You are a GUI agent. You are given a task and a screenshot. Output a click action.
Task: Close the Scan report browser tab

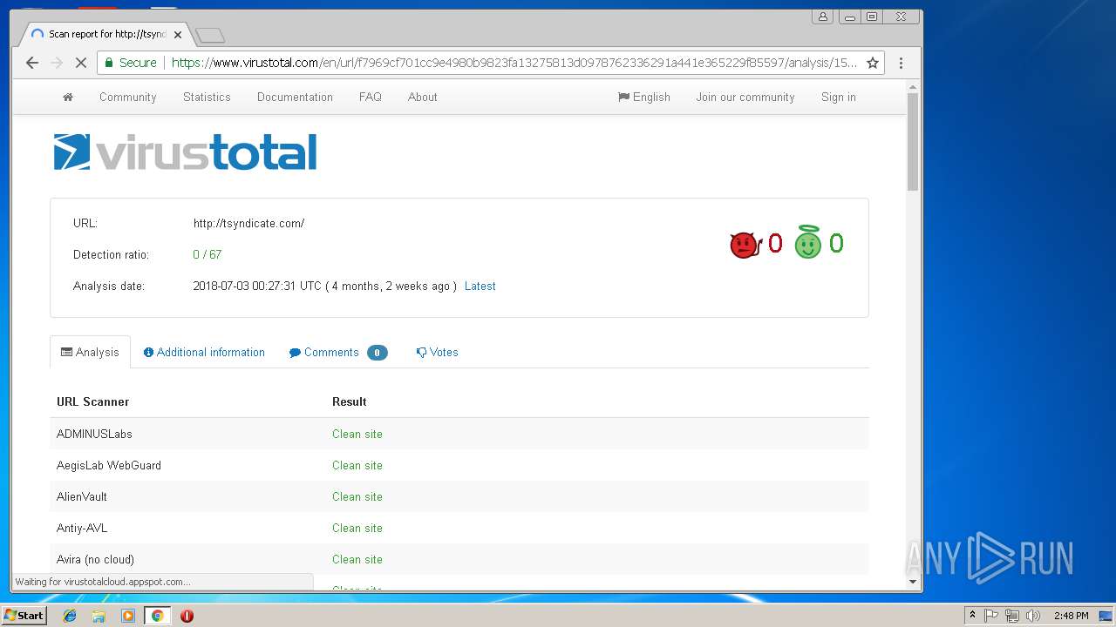coord(178,35)
